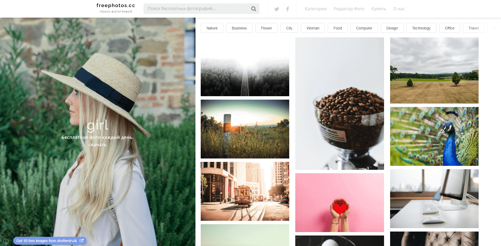Select the Travel category tag
The width and height of the screenshot is (501, 246).
coord(474,28)
